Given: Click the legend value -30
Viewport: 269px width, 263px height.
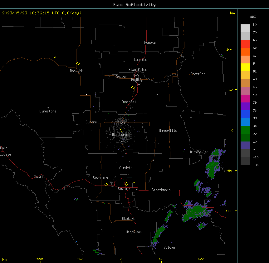Looking at the screenshot, I should 256,165.
